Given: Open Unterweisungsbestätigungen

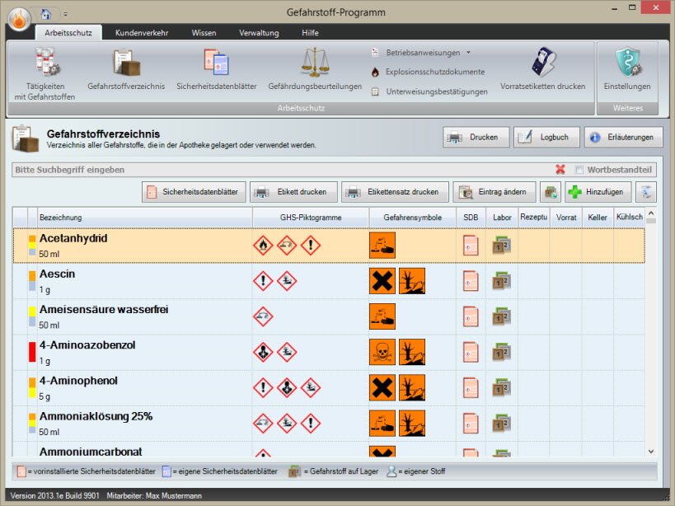Looking at the screenshot, I should pyautogui.click(x=430, y=91).
